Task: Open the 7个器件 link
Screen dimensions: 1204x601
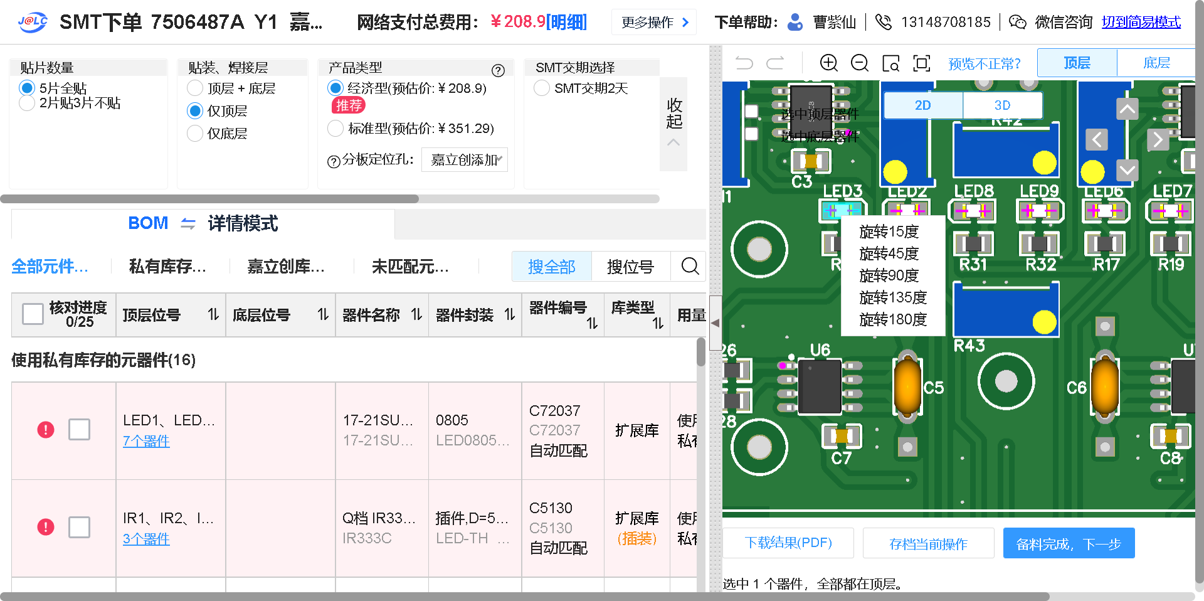Action: 146,441
